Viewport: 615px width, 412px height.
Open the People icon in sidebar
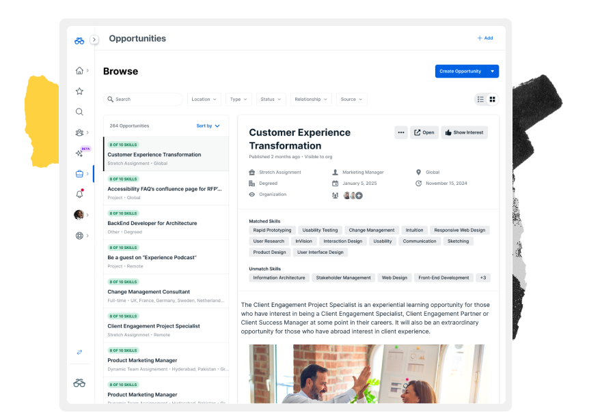coord(79,132)
